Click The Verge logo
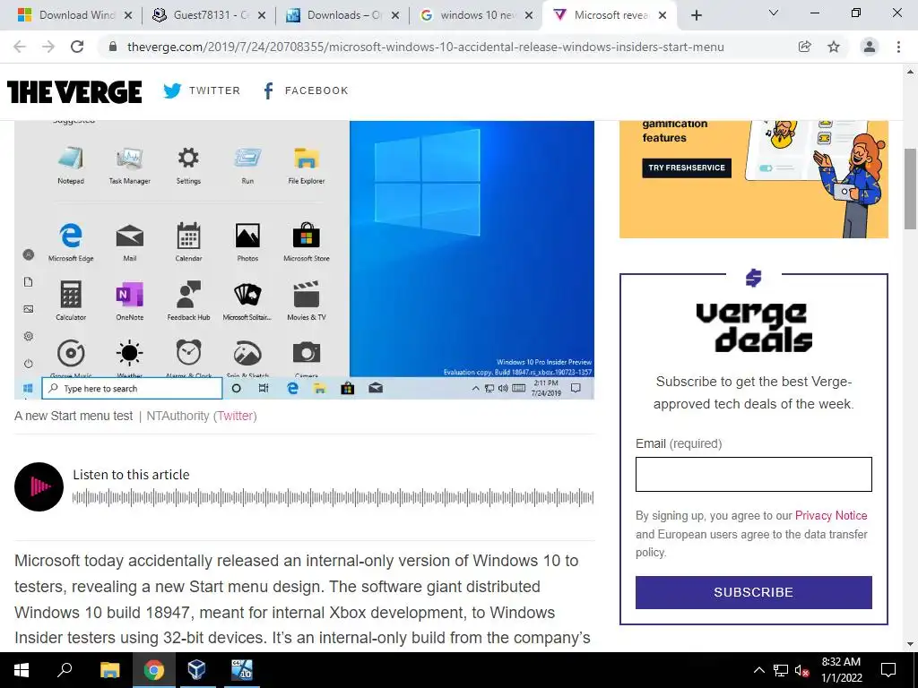The height and width of the screenshot is (688, 918). (74, 91)
